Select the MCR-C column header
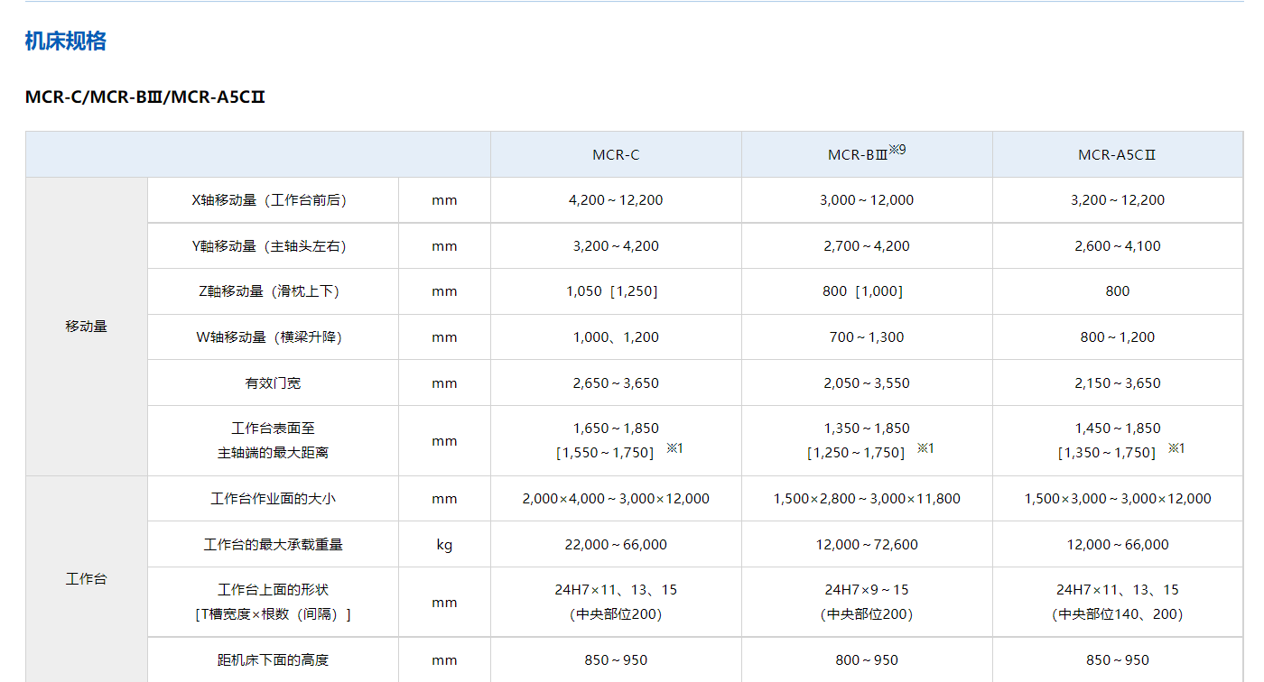This screenshot has height=682, width=1264. click(616, 154)
